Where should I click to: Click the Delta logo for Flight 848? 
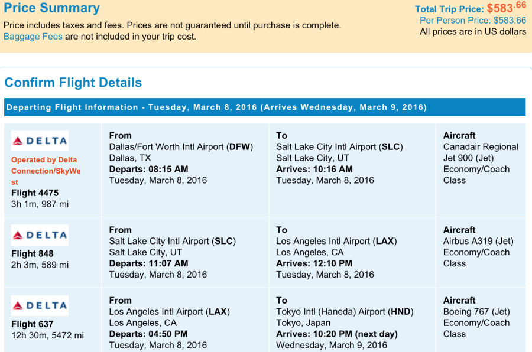[x=40, y=235]
